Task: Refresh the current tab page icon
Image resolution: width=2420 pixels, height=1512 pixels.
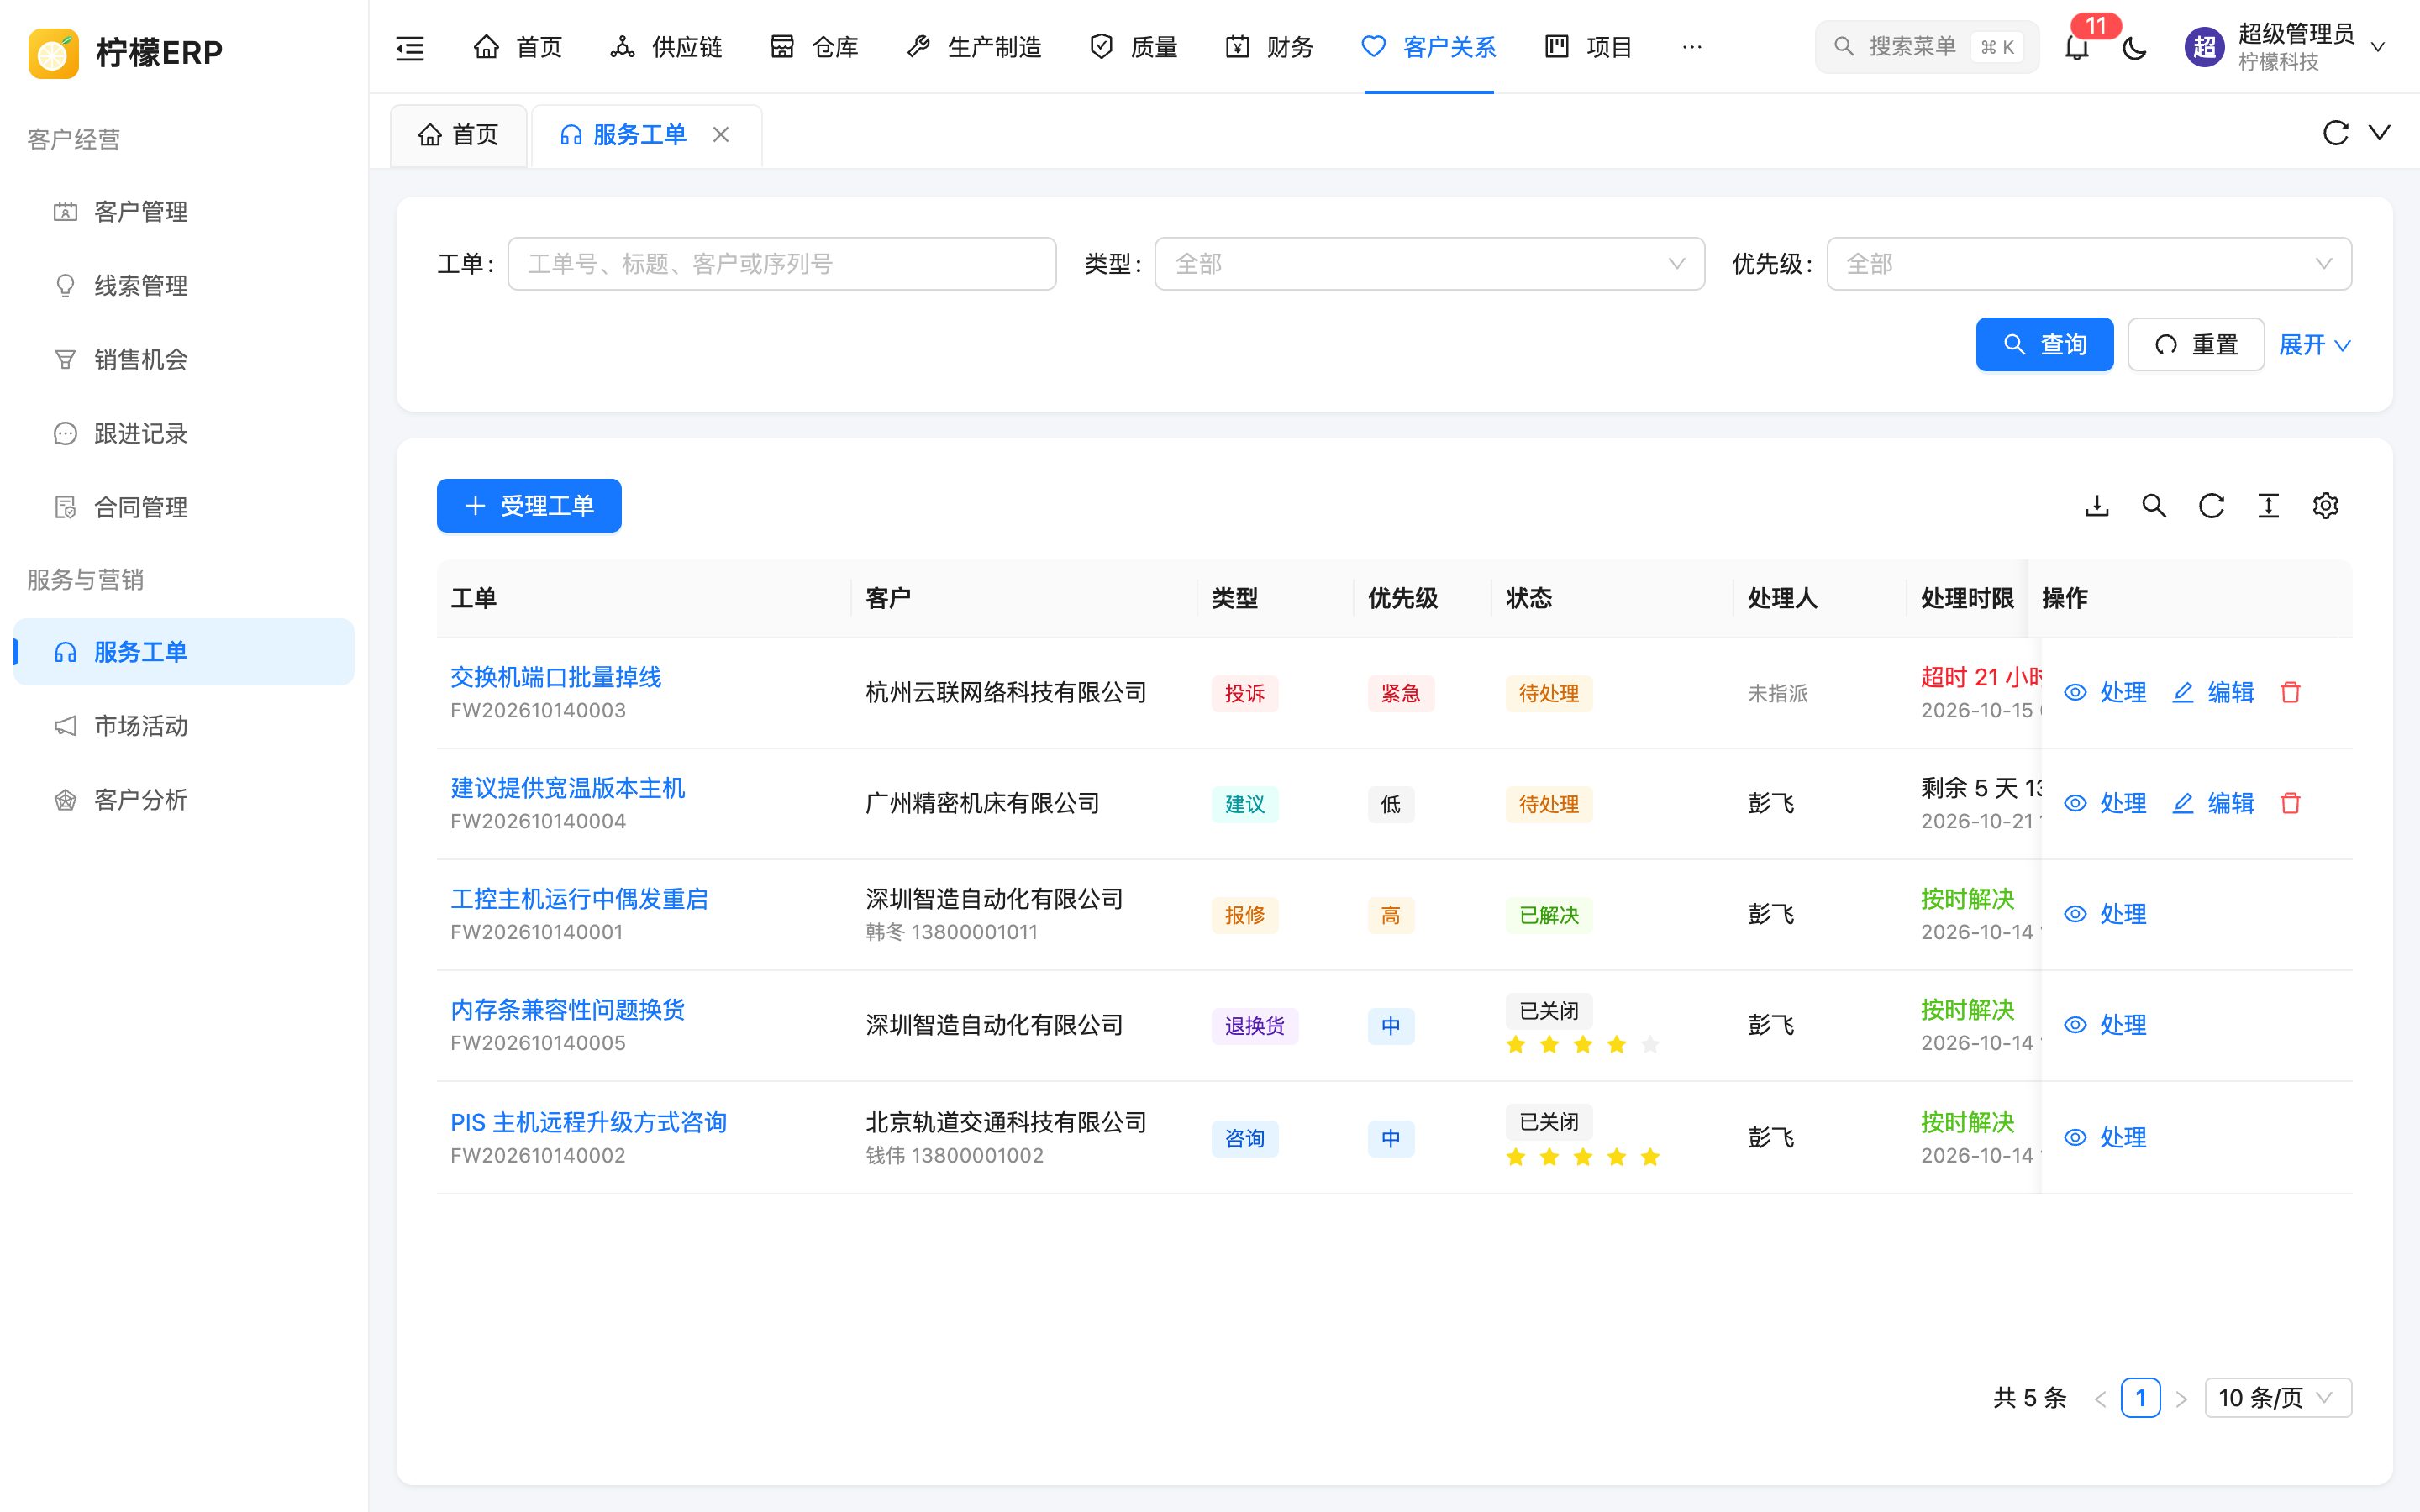Action: pyautogui.click(x=2335, y=133)
